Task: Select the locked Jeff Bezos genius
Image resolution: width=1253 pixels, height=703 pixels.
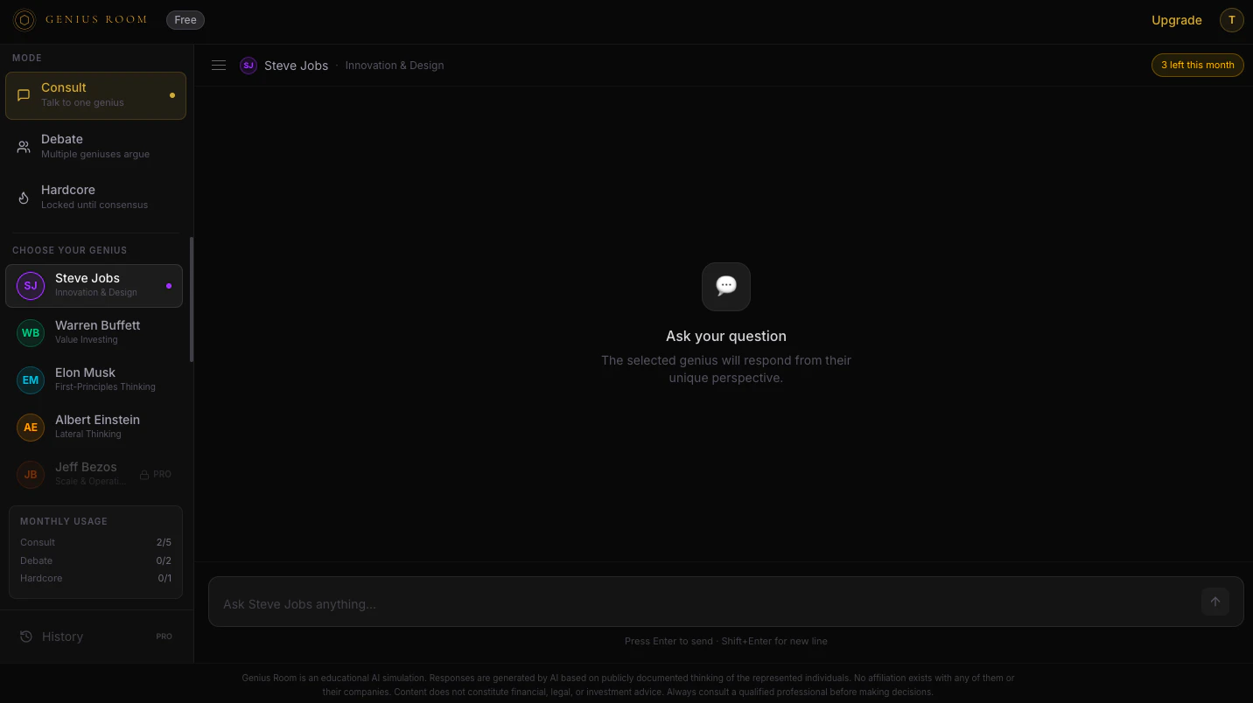Action: (x=94, y=475)
